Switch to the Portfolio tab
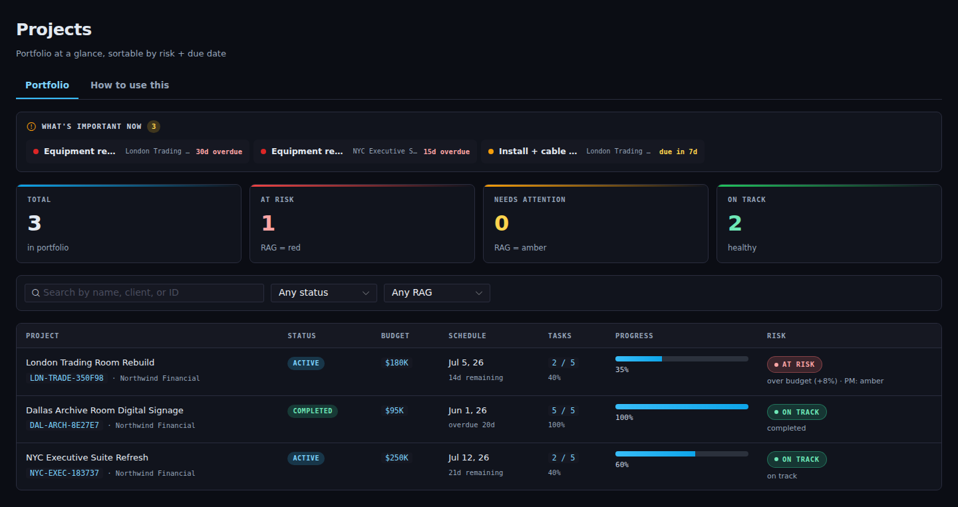This screenshot has width=958, height=507. point(47,85)
